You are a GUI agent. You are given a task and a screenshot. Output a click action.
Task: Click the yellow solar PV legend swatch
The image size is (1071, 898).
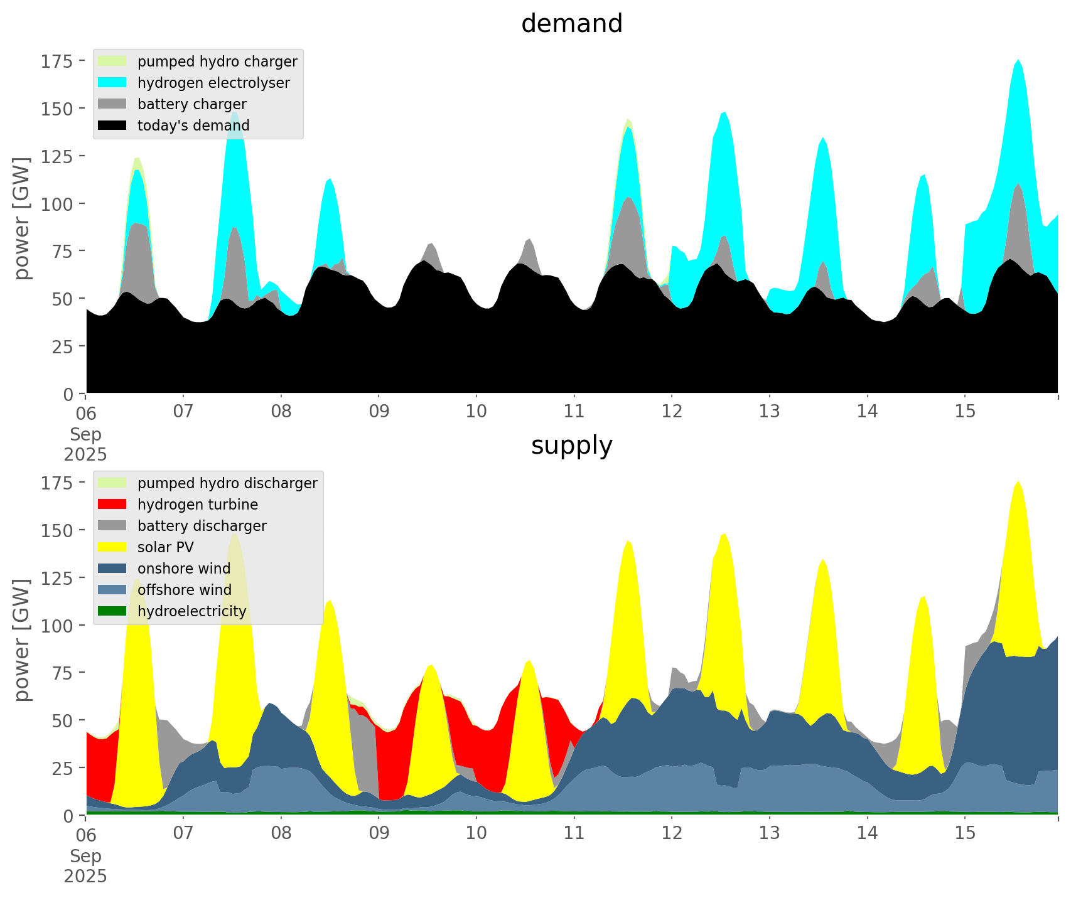112,547
